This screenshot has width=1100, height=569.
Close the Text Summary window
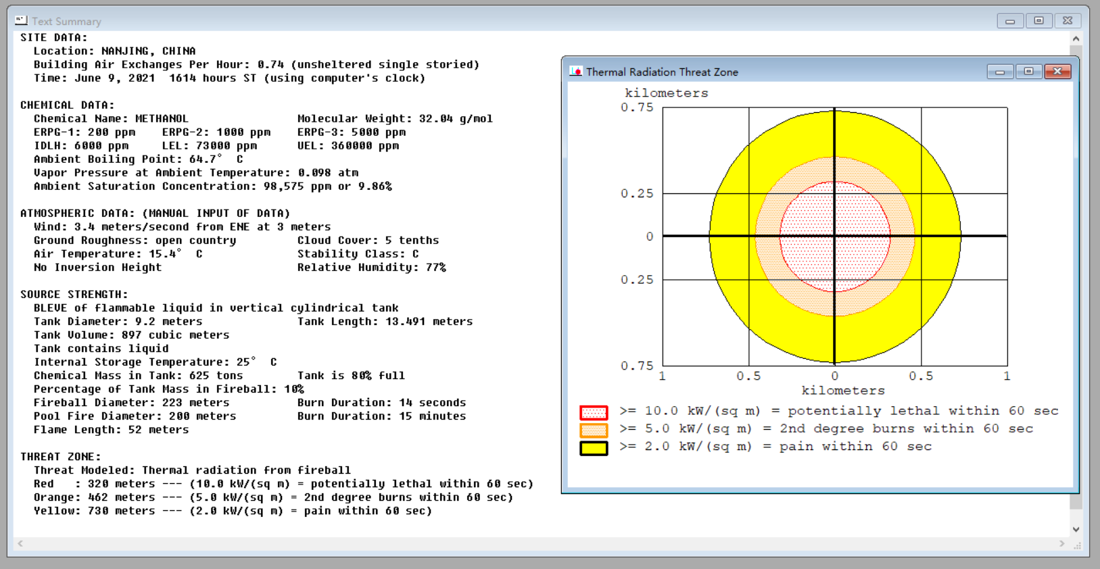tap(1068, 21)
